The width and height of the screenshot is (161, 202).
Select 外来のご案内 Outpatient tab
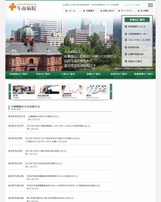click(x=43, y=75)
